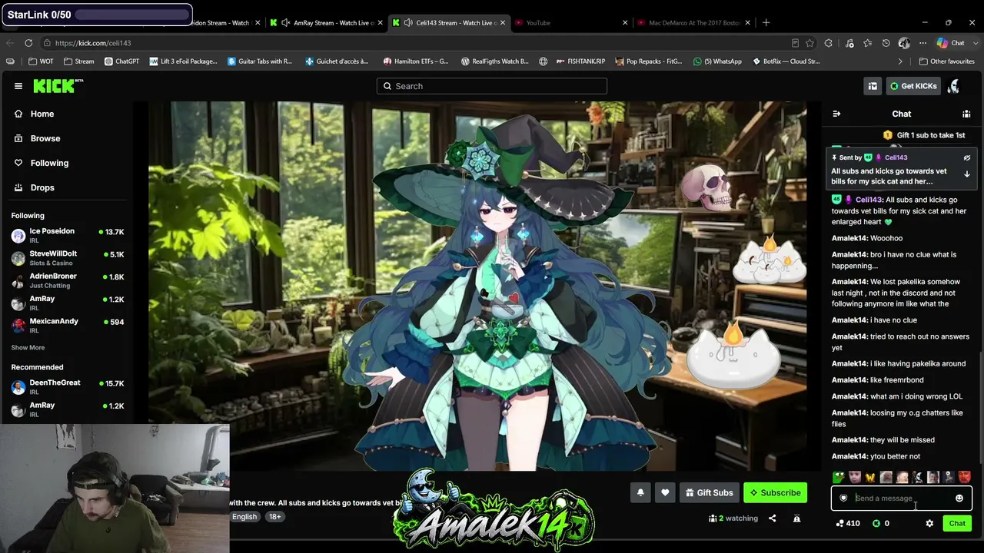Collapse the chat panel with the arrow icon
984x553 pixels.
click(836, 114)
